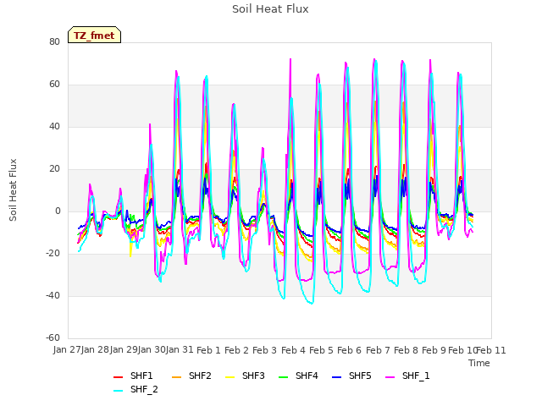This screenshot has height=406, width=542.
Task: Click the green SHF4 legend color marker
Action: click(x=283, y=377)
